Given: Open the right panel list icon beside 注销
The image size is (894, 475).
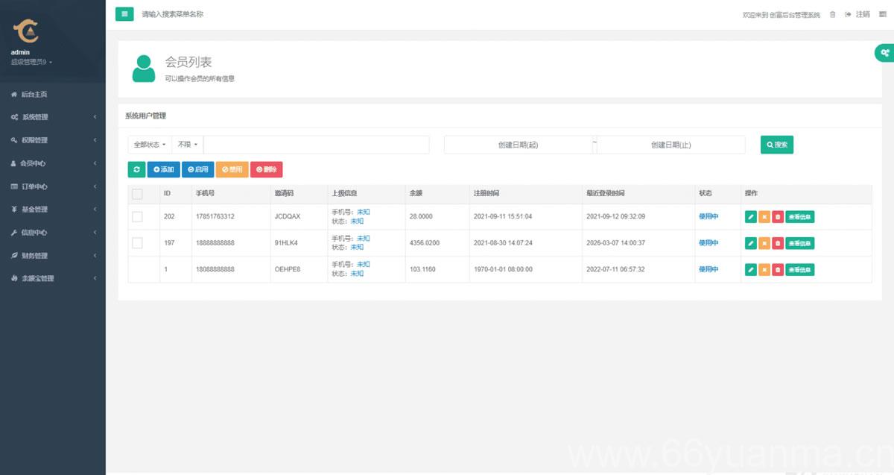Looking at the screenshot, I should click(884, 14).
